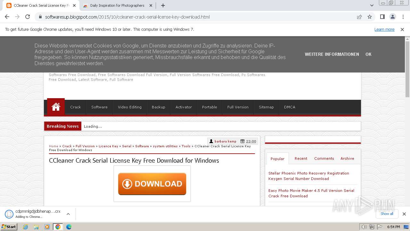Click the volume icon in the system tray
This screenshot has height=231, width=410.
pos(364,227)
